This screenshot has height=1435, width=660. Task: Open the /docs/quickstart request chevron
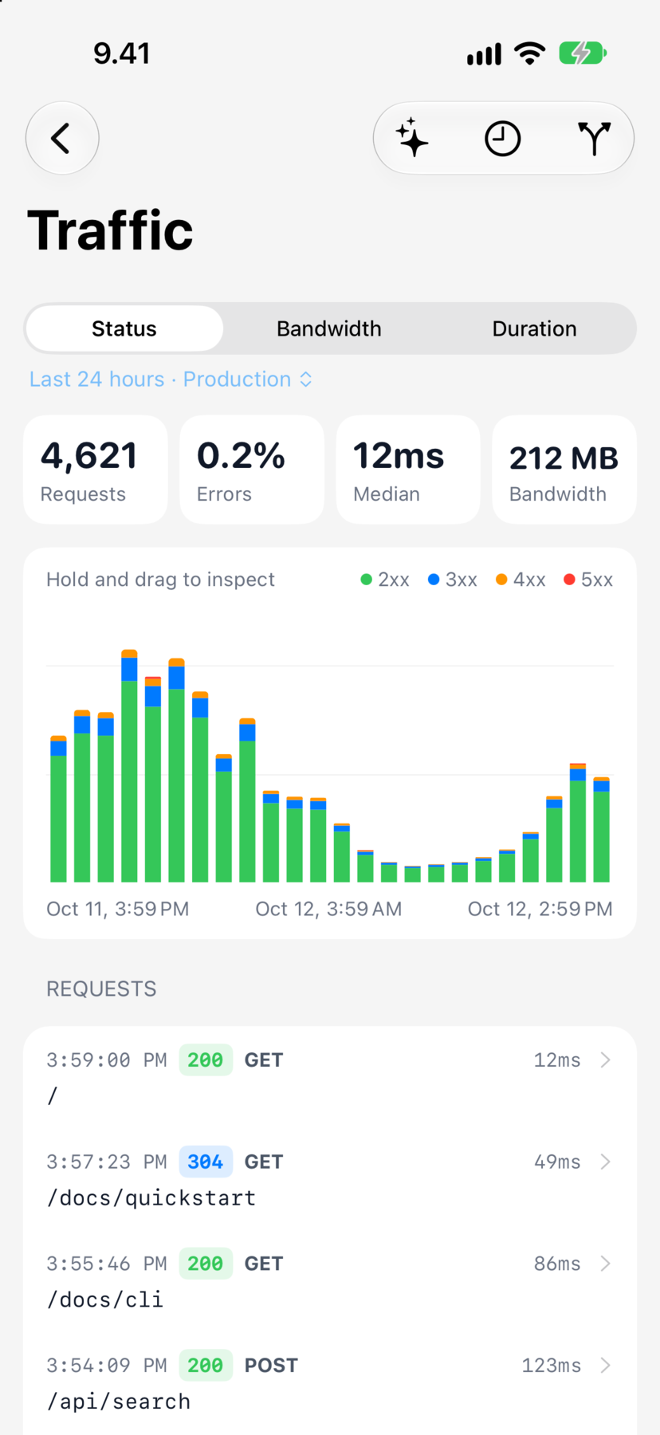[x=606, y=1162]
